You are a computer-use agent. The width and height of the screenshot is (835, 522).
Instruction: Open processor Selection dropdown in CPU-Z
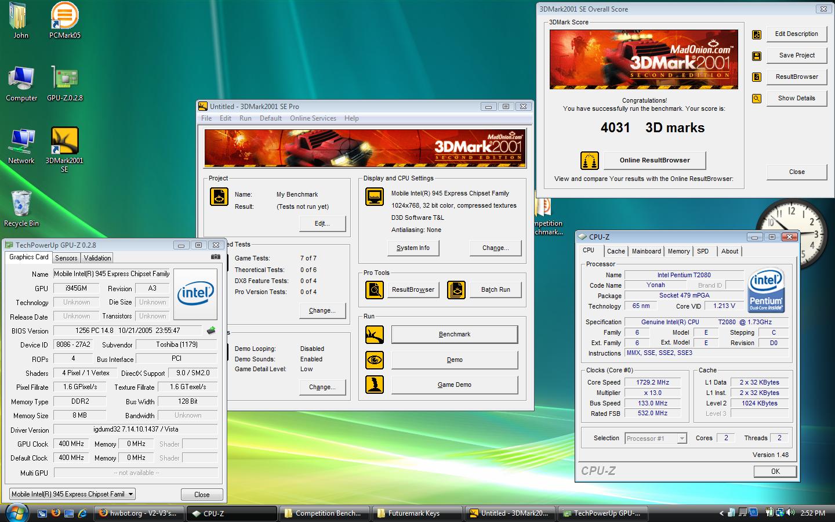tap(656, 438)
